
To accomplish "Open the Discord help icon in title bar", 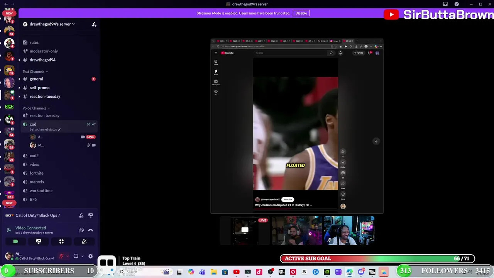I will (x=457, y=4).
